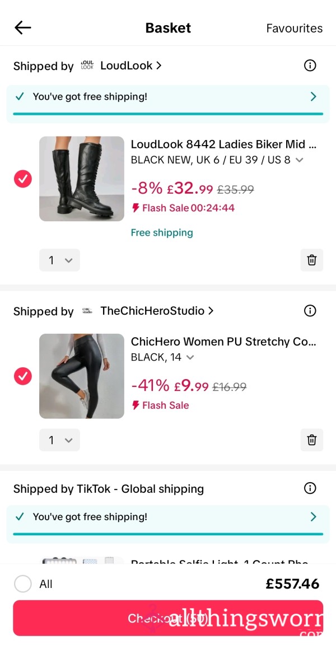Open info icon next to LoudLook seller
Screen dimensions: 336x649
[310, 66]
